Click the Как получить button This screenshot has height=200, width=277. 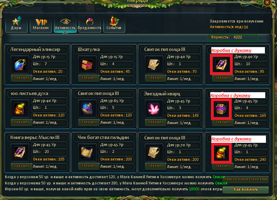[x=246, y=190]
